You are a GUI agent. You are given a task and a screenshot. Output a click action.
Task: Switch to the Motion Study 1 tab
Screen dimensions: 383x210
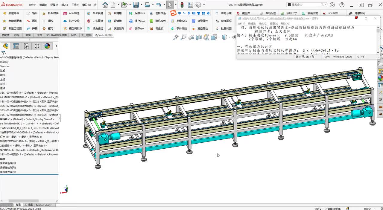coord(44,205)
